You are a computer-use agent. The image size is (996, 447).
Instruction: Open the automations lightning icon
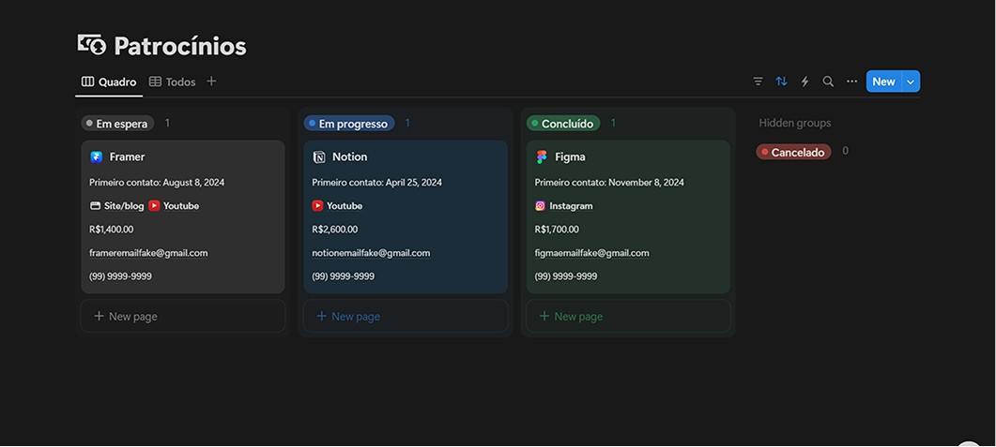click(804, 82)
